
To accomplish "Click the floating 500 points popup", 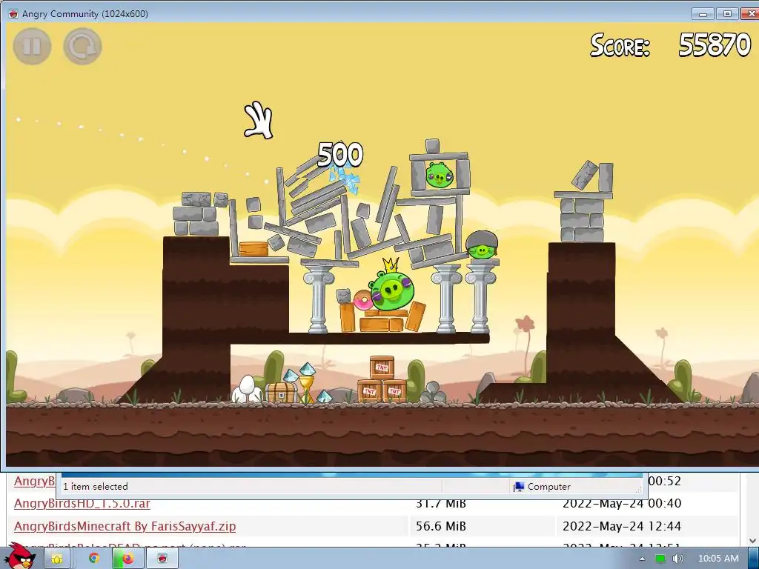I will [x=339, y=154].
